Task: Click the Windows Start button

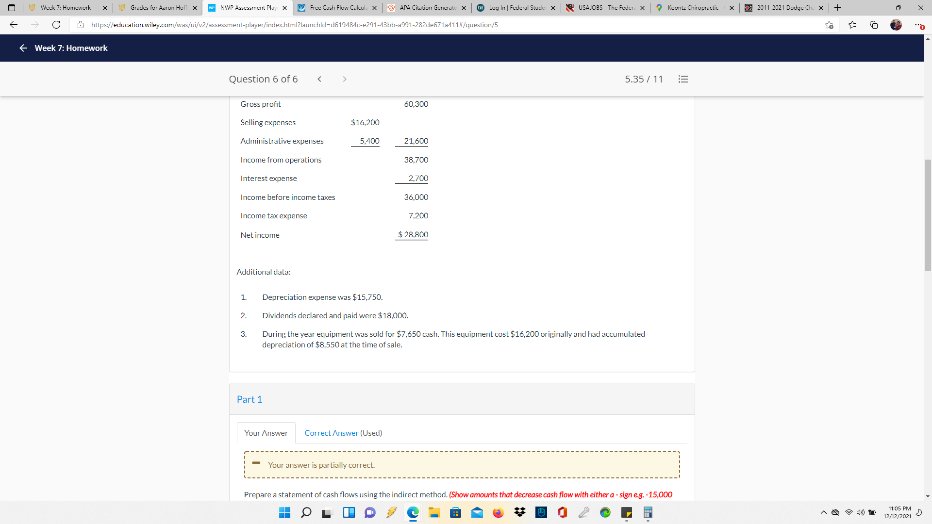Action: [x=285, y=512]
